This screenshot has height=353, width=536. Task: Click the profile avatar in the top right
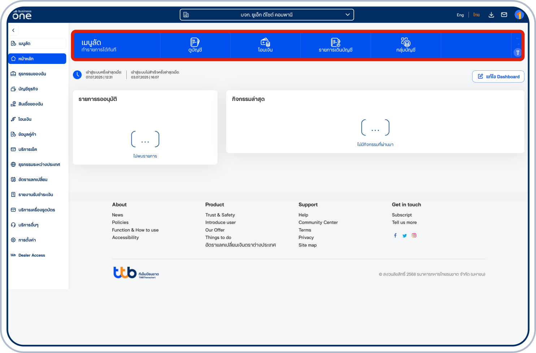[519, 15]
